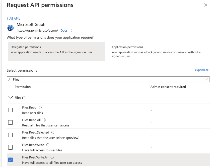Image resolution: width=215 pixels, height=167 pixels.
Task: Clear the Files search text
Action: pos(207,79)
